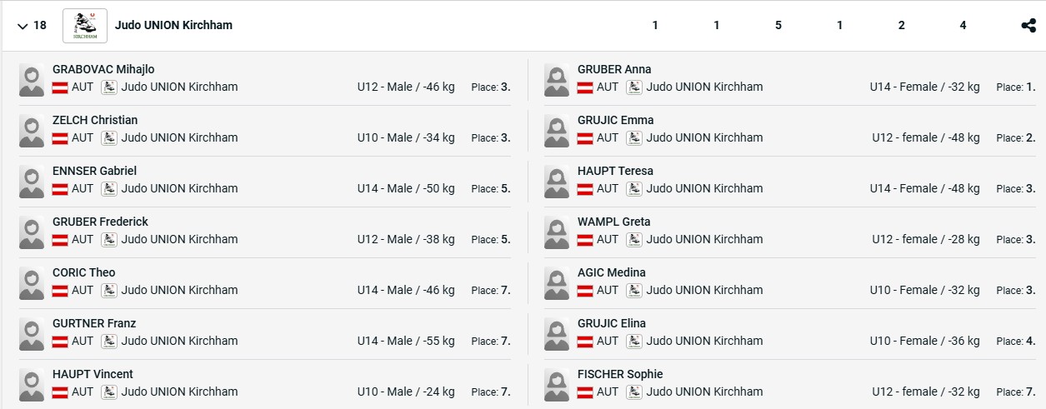Open GURTNER Franz competitor name link
1046x409 pixels.
[x=94, y=323]
